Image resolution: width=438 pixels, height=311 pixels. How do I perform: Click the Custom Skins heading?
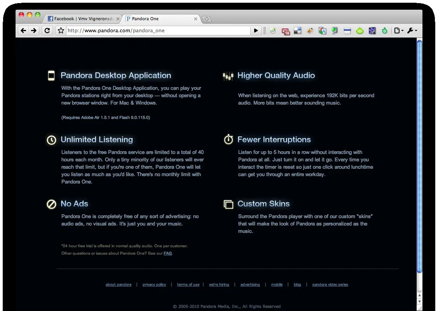[263, 204]
